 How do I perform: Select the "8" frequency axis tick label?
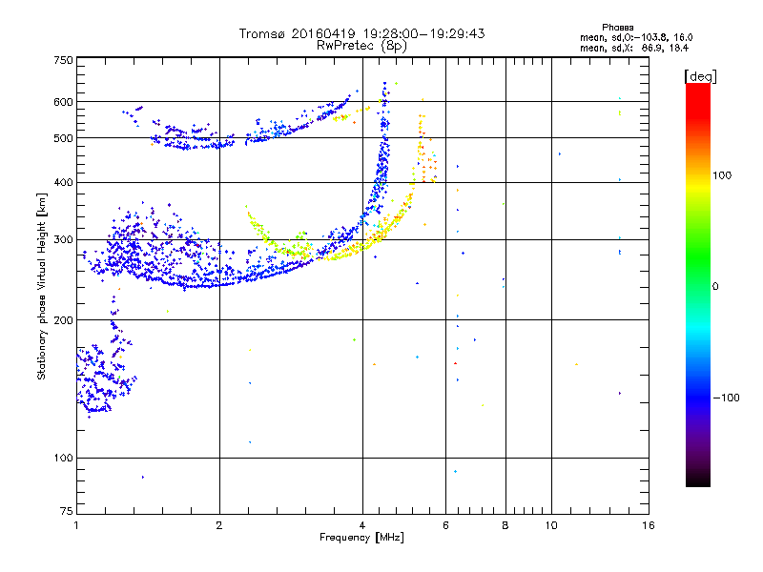[505, 525]
